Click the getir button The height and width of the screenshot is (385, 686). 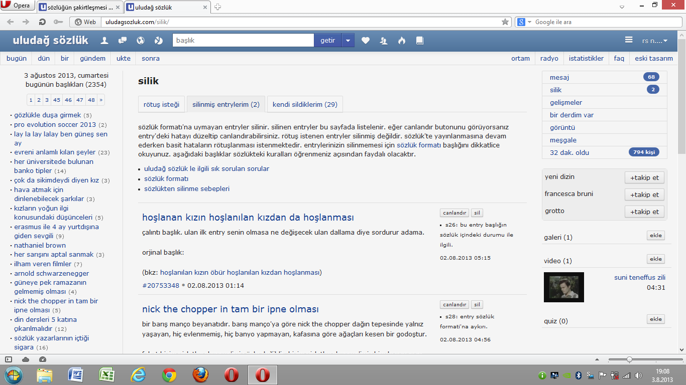[x=328, y=41]
